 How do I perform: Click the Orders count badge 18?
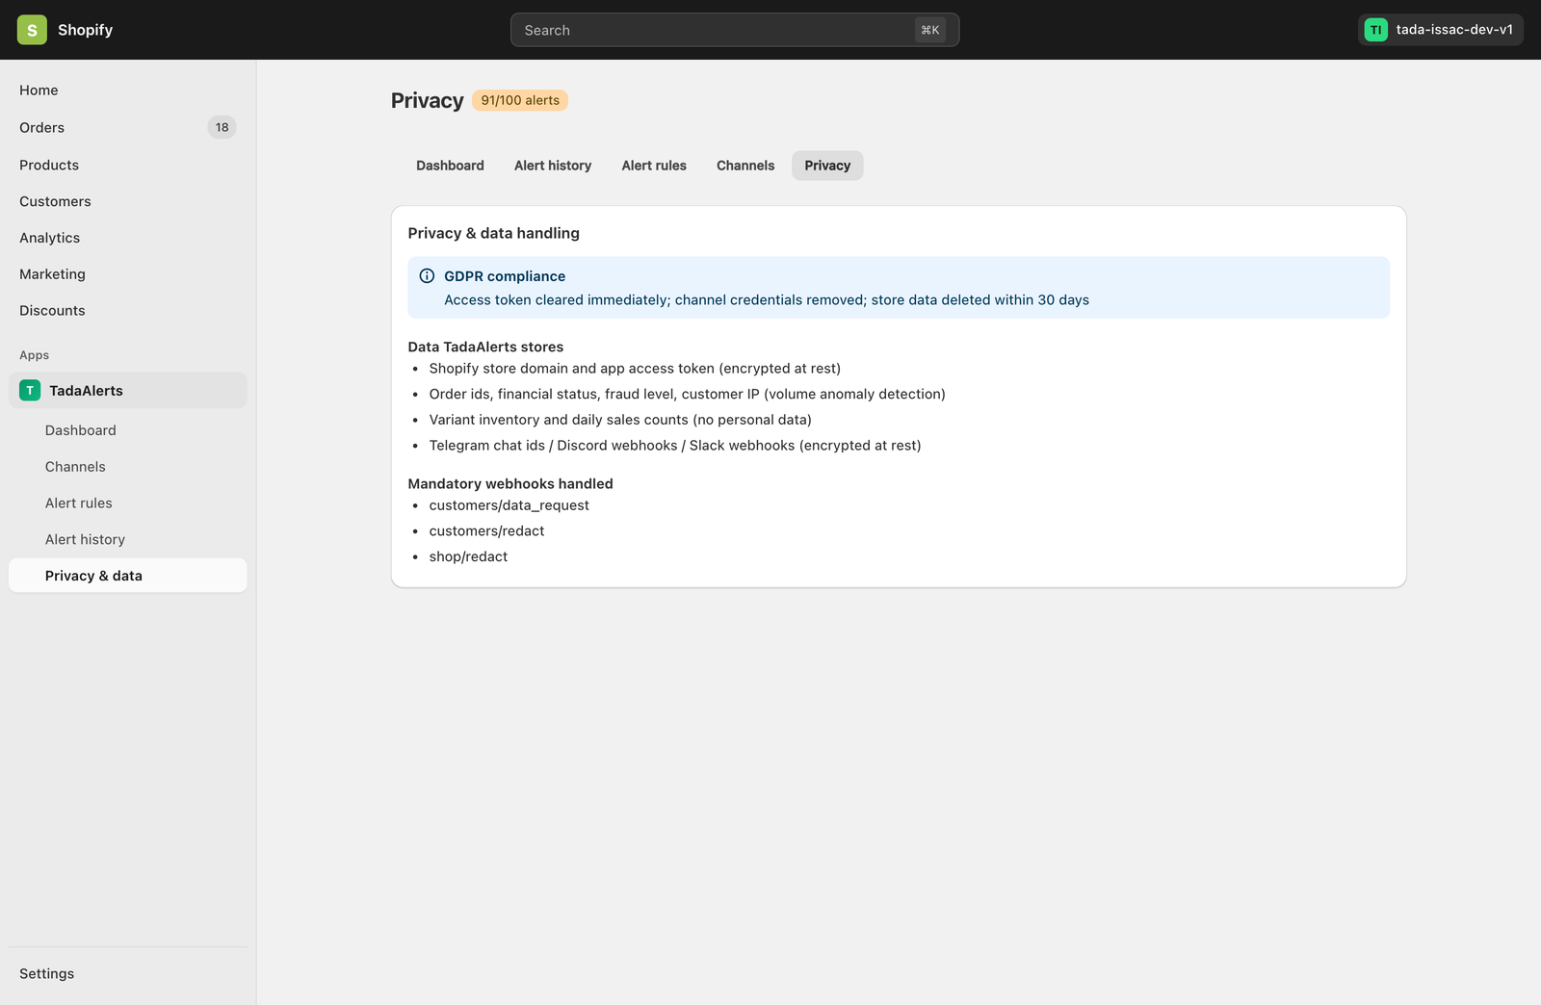pyautogui.click(x=222, y=127)
